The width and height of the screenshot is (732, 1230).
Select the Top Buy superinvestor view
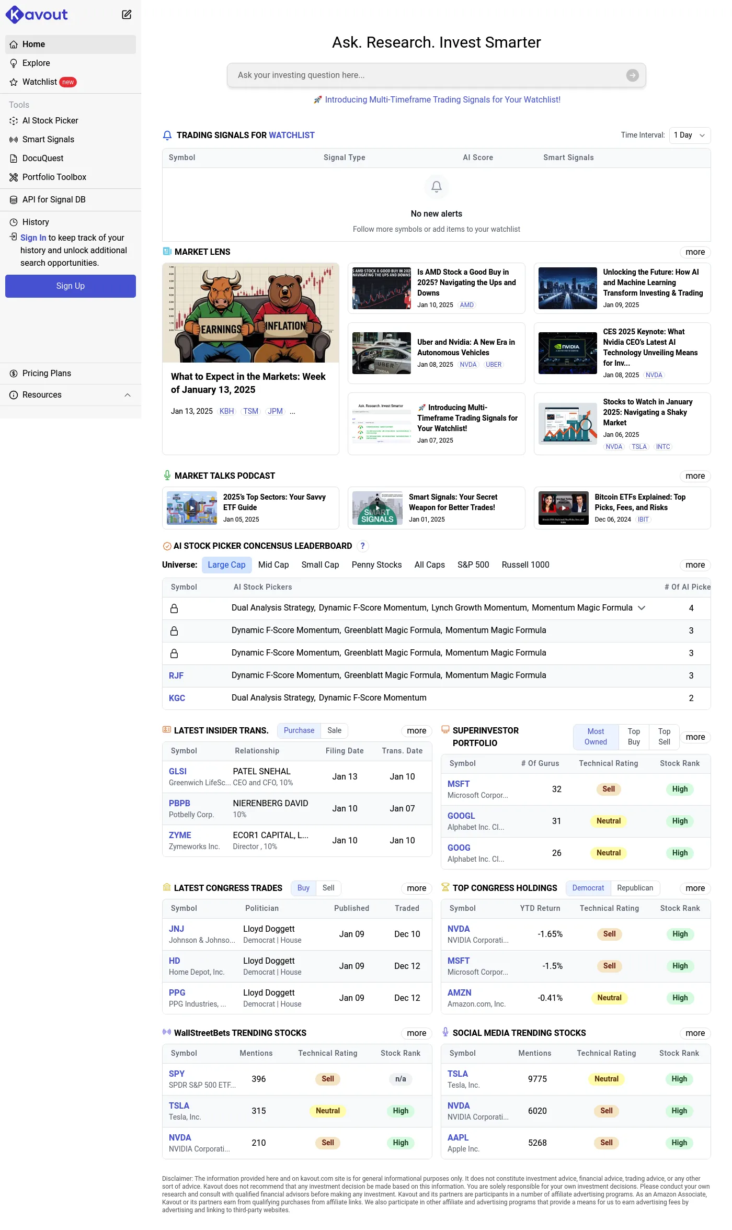pos(634,737)
